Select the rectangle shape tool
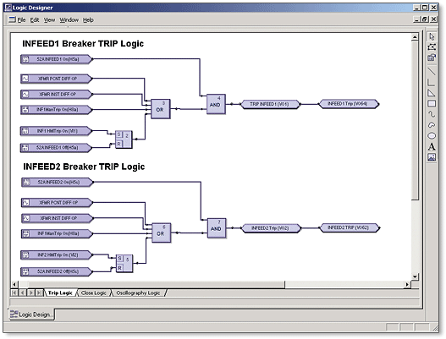 tap(432, 103)
